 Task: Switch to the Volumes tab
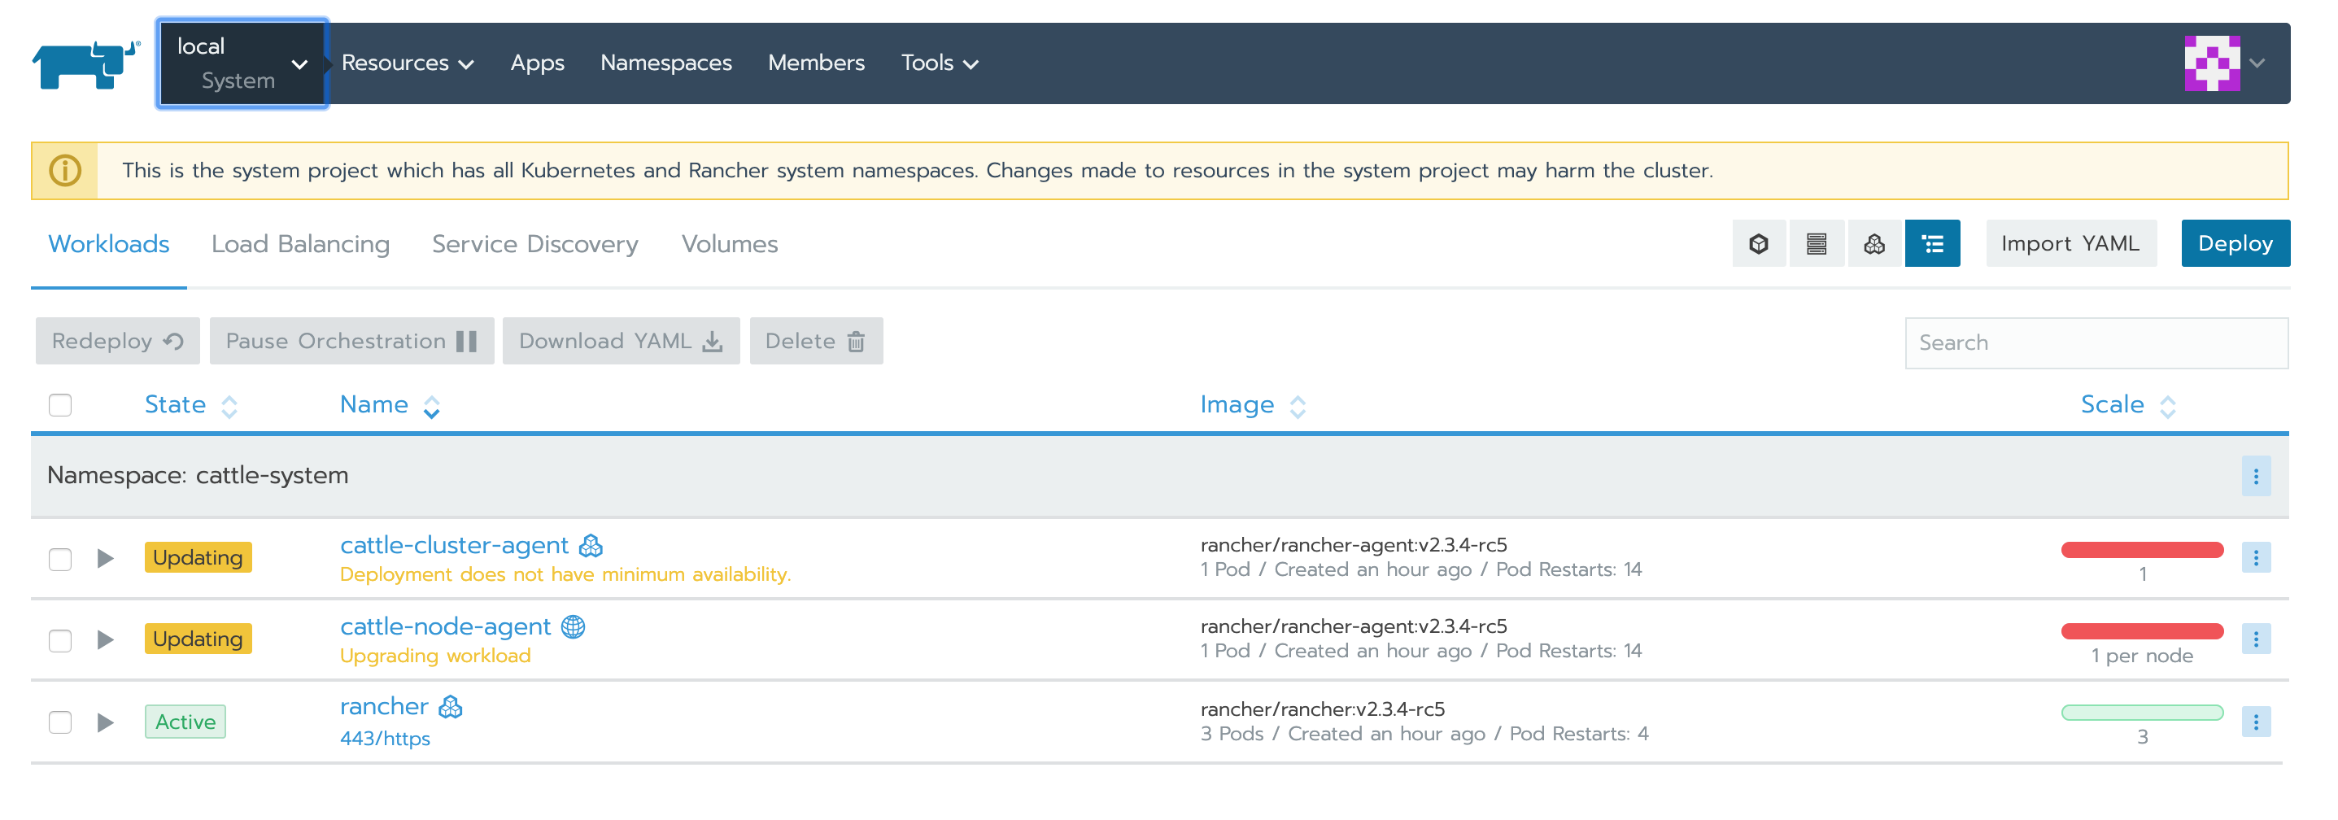(730, 244)
